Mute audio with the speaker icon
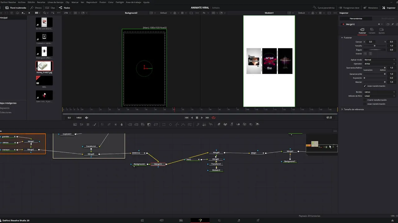The height and width of the screenshot is (223, 398). pos(87,118)
